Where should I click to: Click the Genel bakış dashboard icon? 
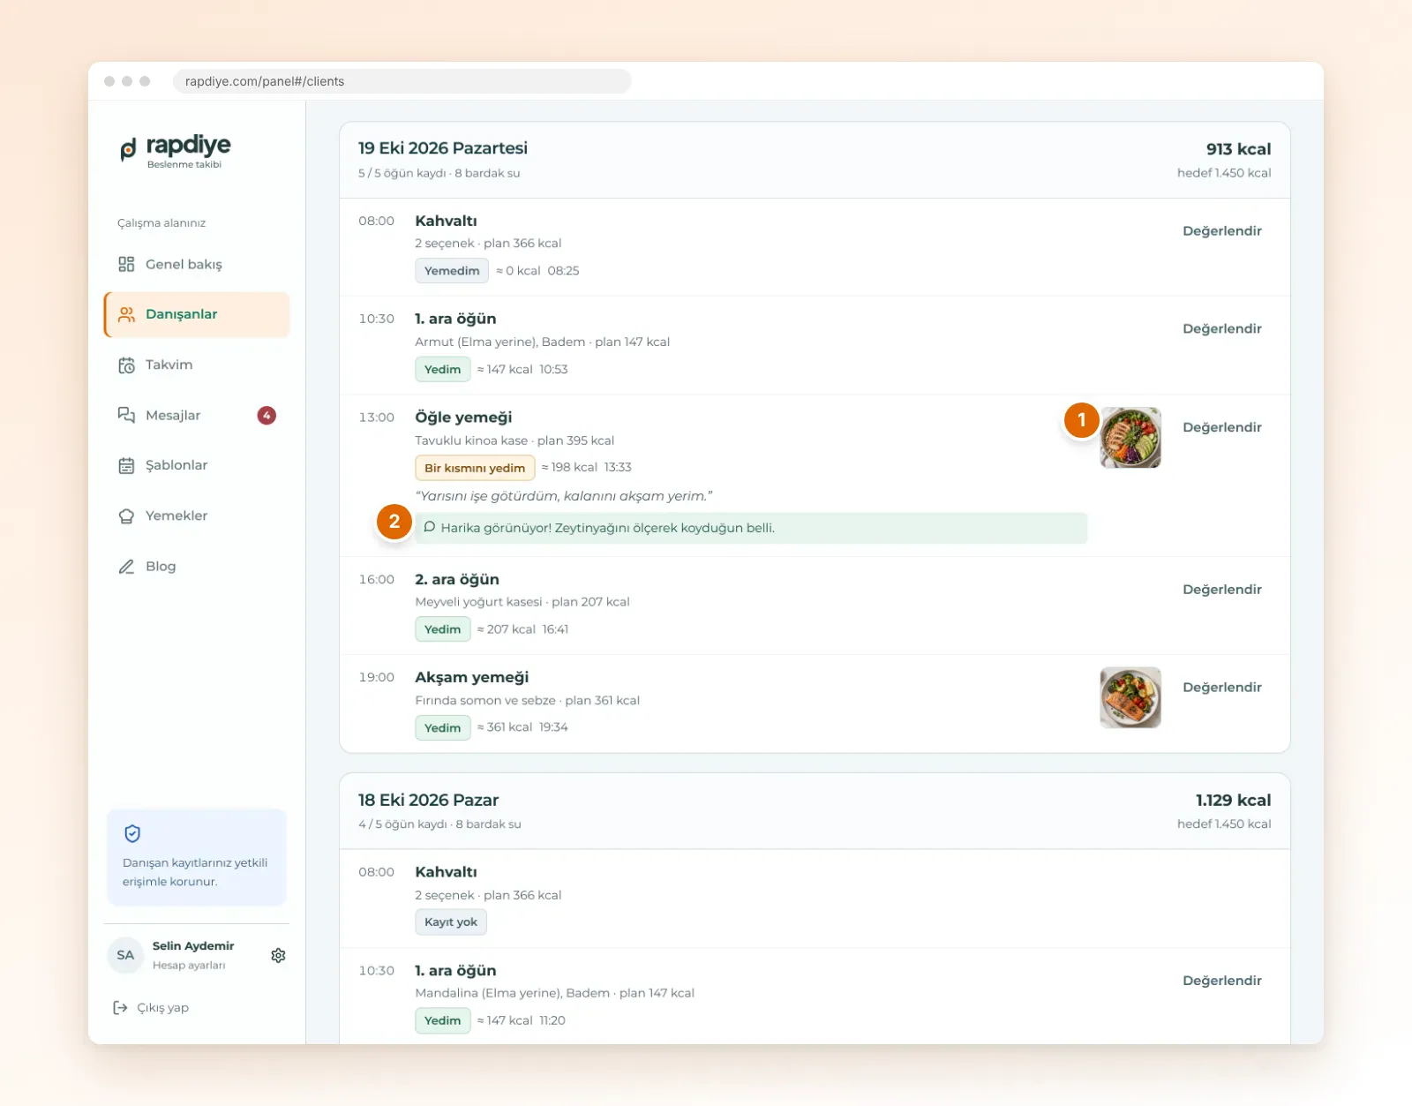pos(126,264)
